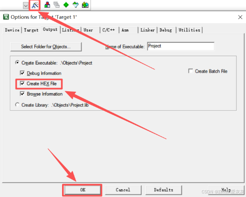Open the Debug tab

tap(166, 30)
